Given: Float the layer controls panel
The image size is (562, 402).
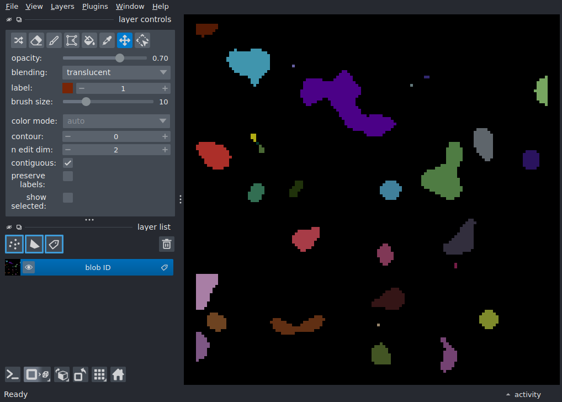Looking at the screenshot, I should coord(19,20).
